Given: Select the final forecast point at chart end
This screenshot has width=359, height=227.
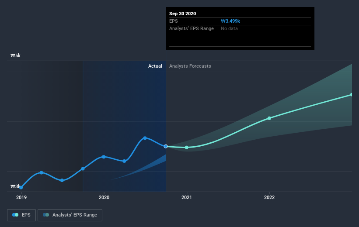Looking at the screenshot, I should [352, 95].
